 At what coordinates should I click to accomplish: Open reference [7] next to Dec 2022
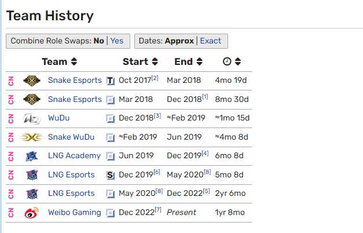pos(158,210)
